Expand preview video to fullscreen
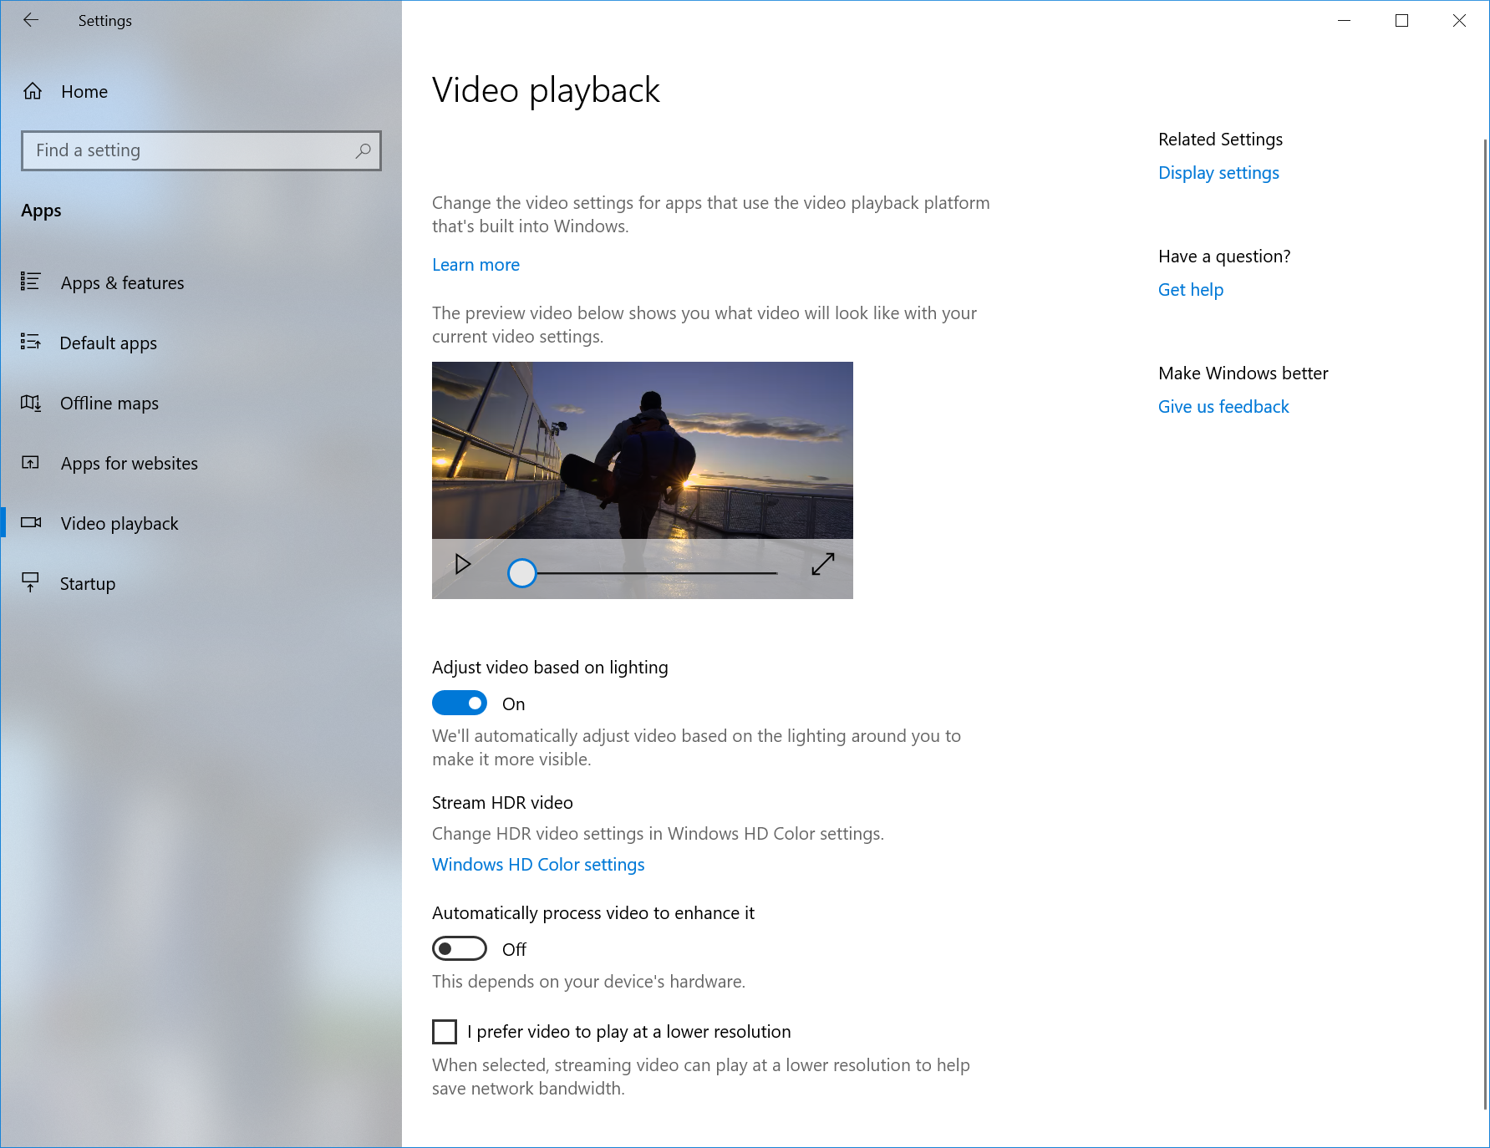 click(822, 565)
